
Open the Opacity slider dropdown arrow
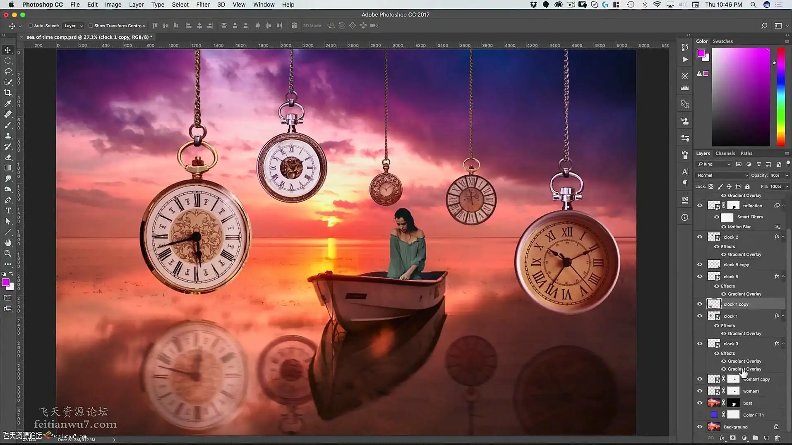coord(787,175)
